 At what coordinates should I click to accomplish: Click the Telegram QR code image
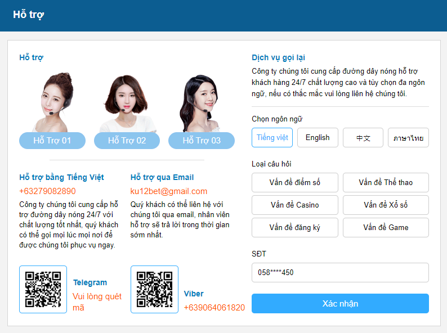[43, 289]
